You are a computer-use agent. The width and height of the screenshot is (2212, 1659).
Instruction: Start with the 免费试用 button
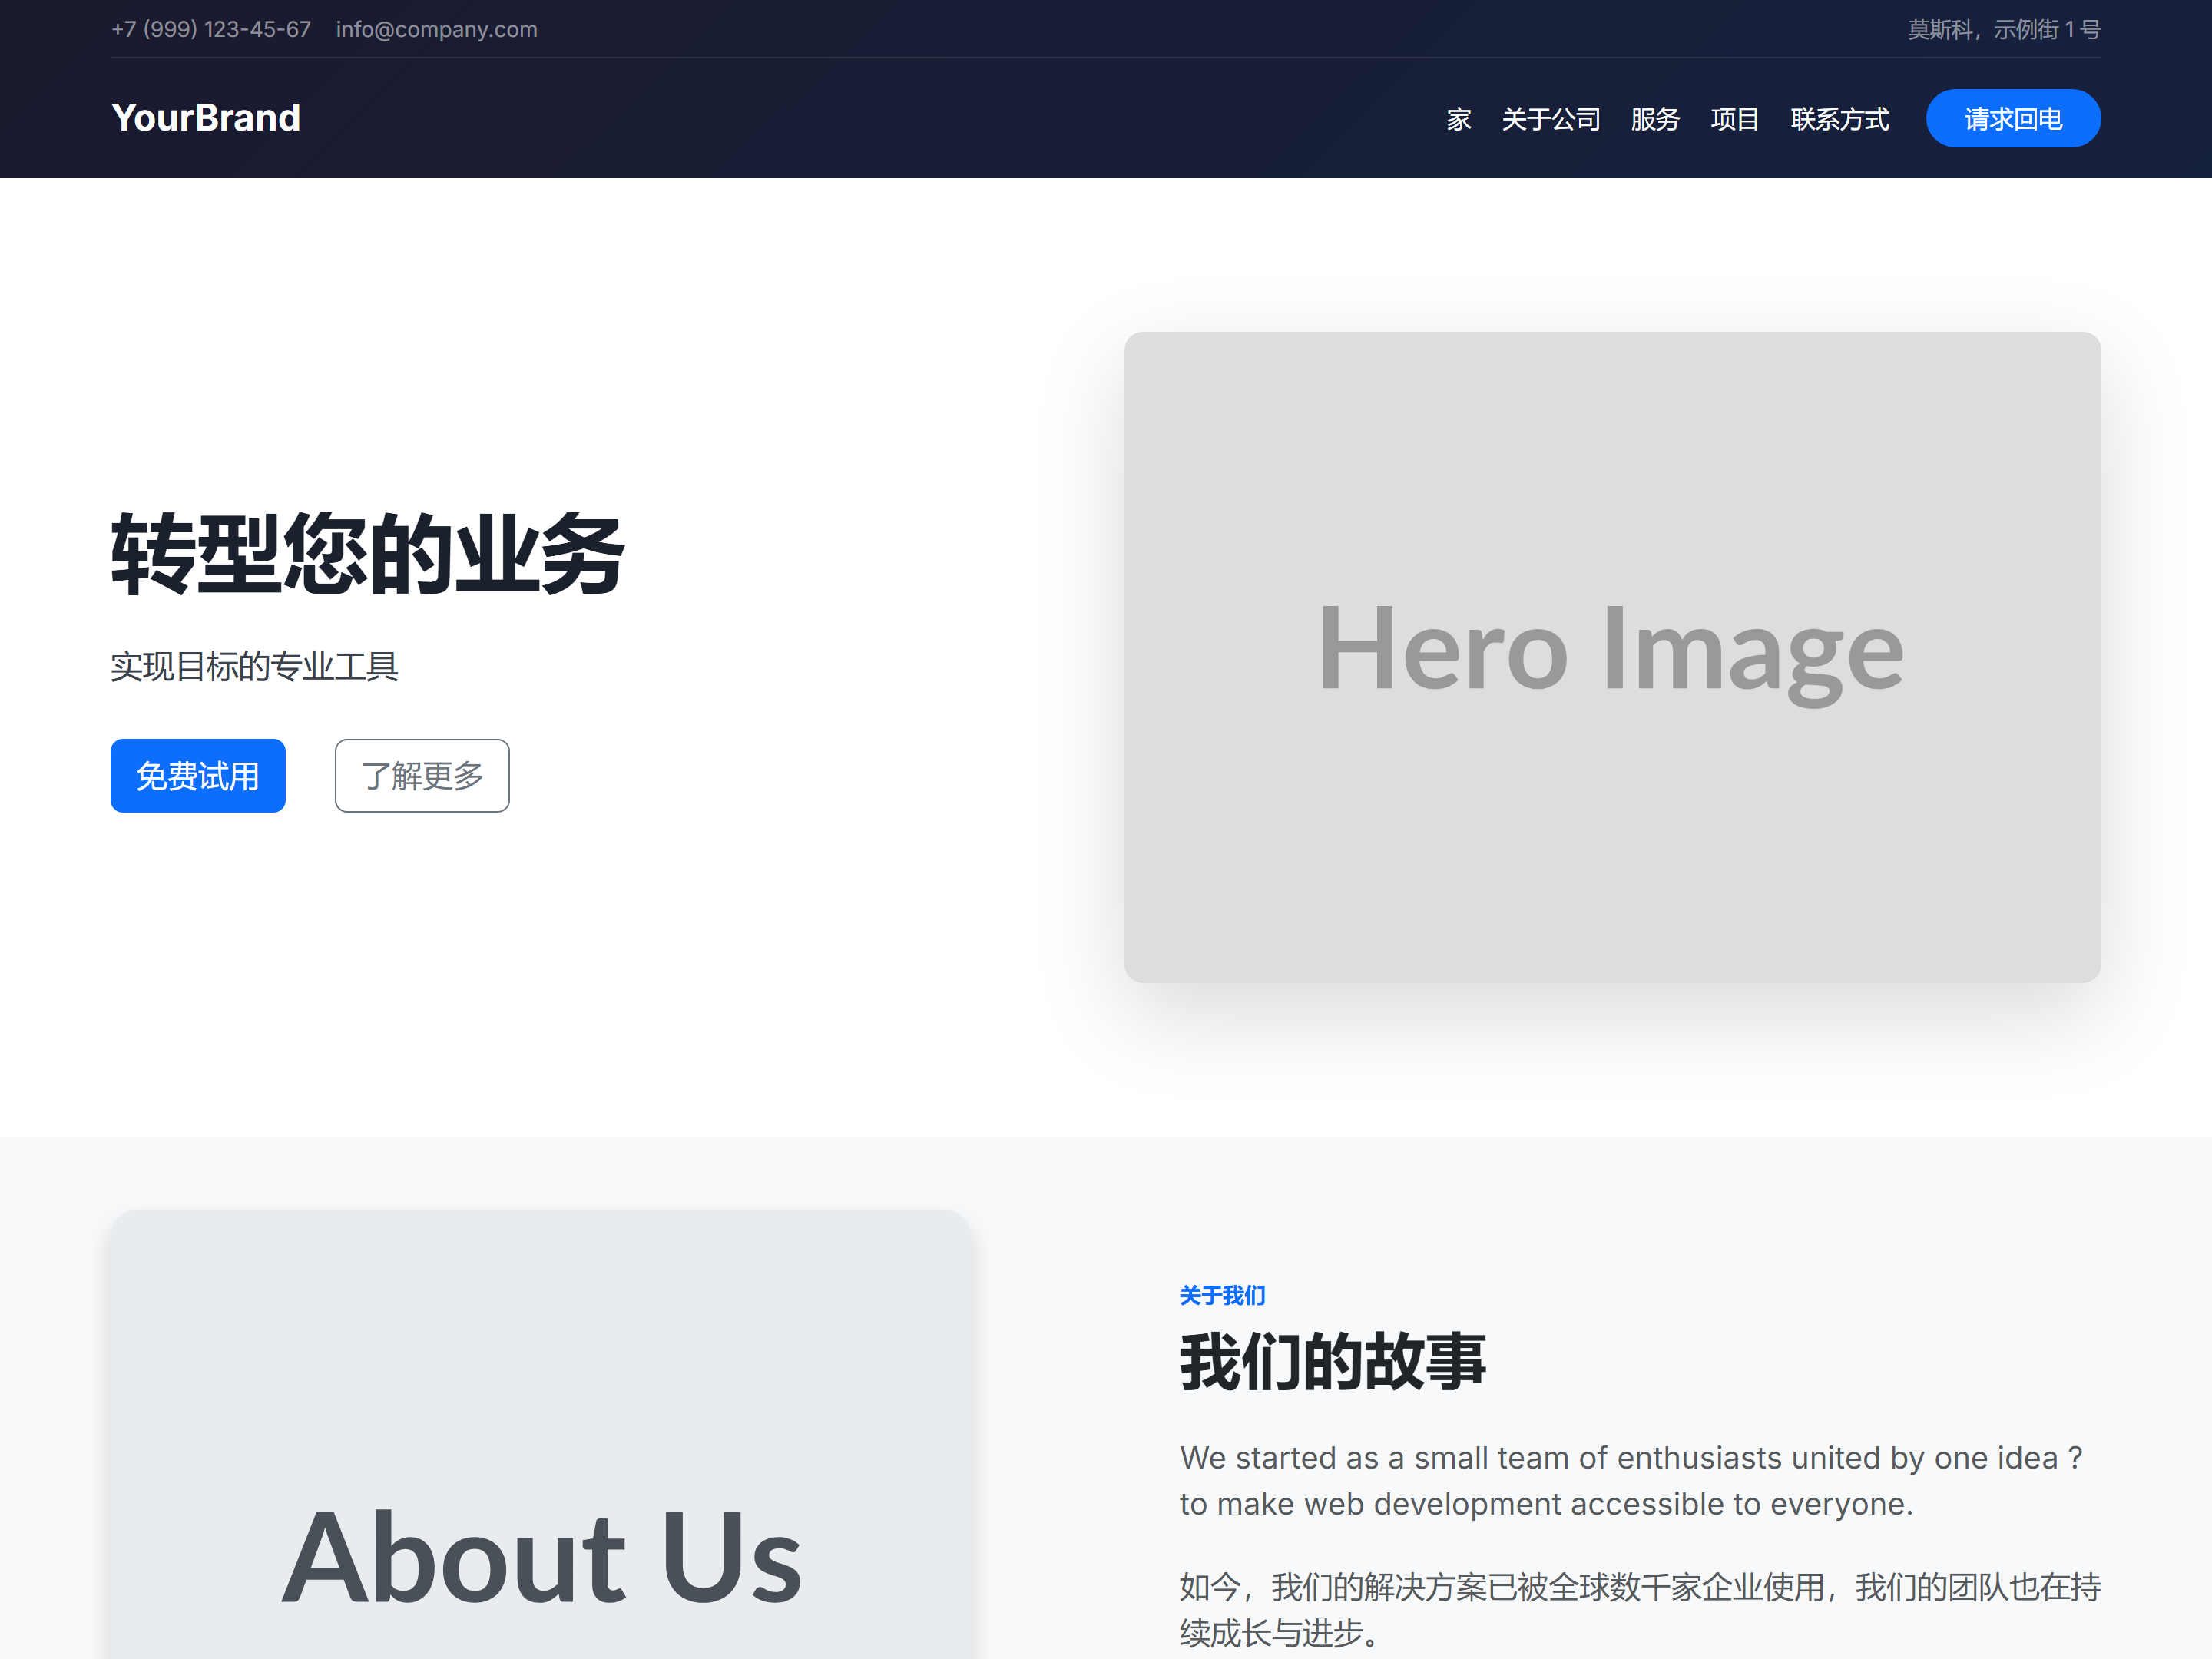point(198,776)
